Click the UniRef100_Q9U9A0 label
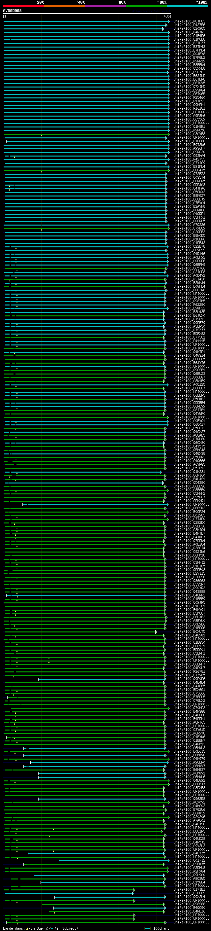 189,875
